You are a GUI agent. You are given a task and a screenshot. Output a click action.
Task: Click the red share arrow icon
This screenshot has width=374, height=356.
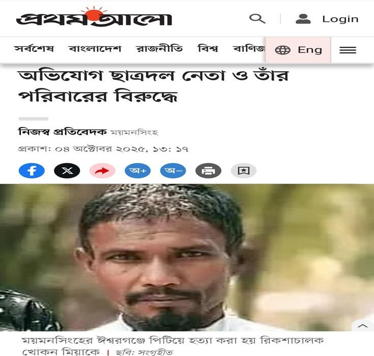pyautogui.click(x=102, y=171)
